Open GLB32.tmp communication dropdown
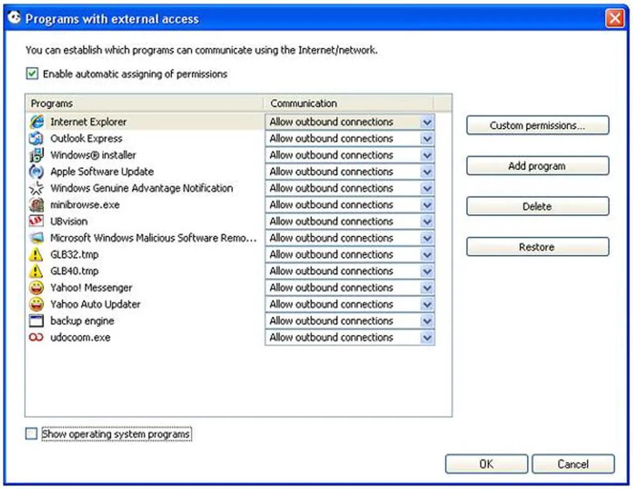 [x=427, y=255]
